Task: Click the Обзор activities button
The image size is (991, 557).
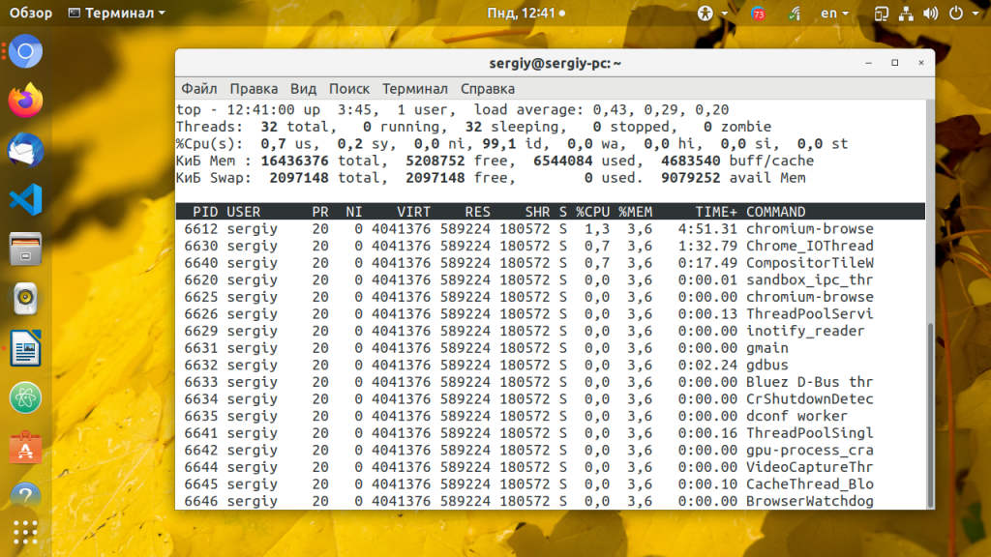Action: coord(31,14)
